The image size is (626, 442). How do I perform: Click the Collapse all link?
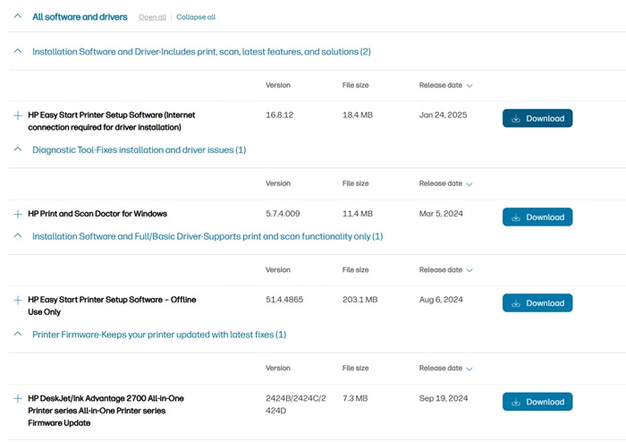(x=196, y=17)
